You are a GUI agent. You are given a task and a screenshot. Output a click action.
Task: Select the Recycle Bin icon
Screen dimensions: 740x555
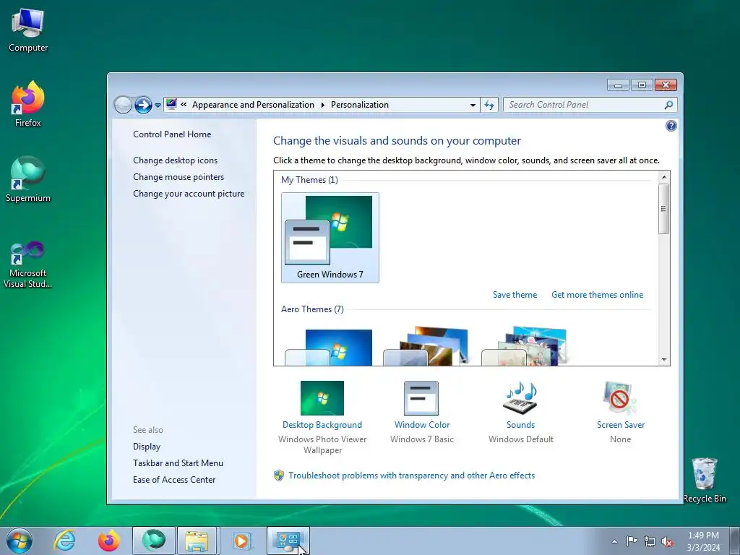tap(705, 481)
